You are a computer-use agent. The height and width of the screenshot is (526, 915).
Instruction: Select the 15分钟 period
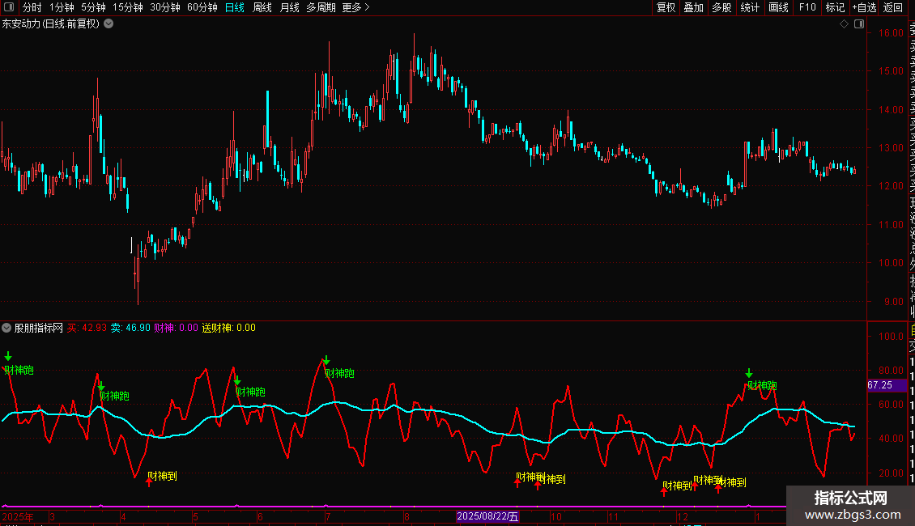[x=128, y=7]
